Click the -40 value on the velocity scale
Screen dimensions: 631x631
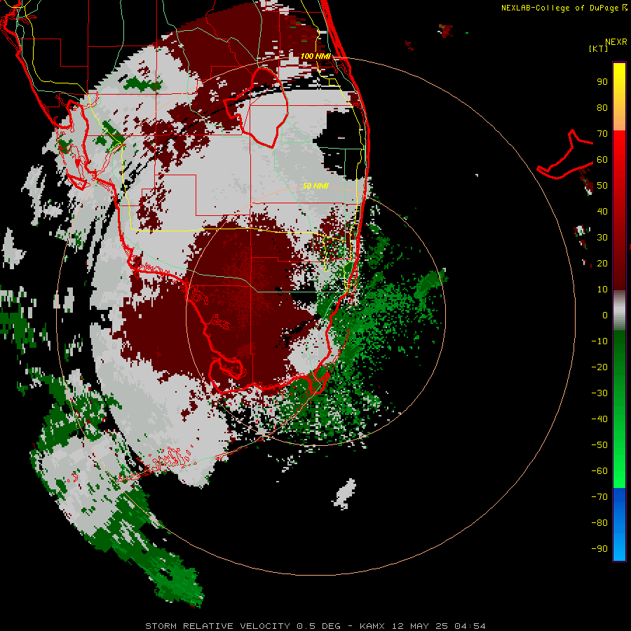599,419
